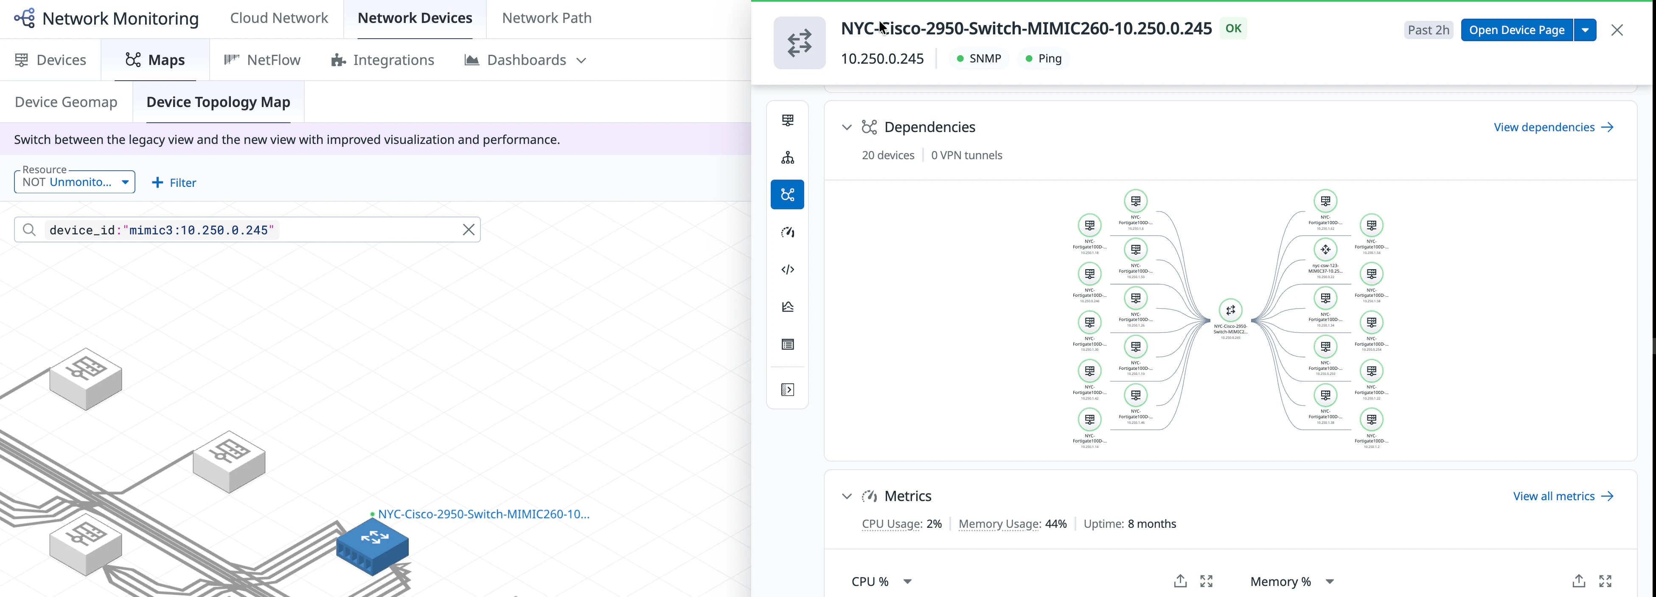Open the NetFlow tab

(262, 60)
